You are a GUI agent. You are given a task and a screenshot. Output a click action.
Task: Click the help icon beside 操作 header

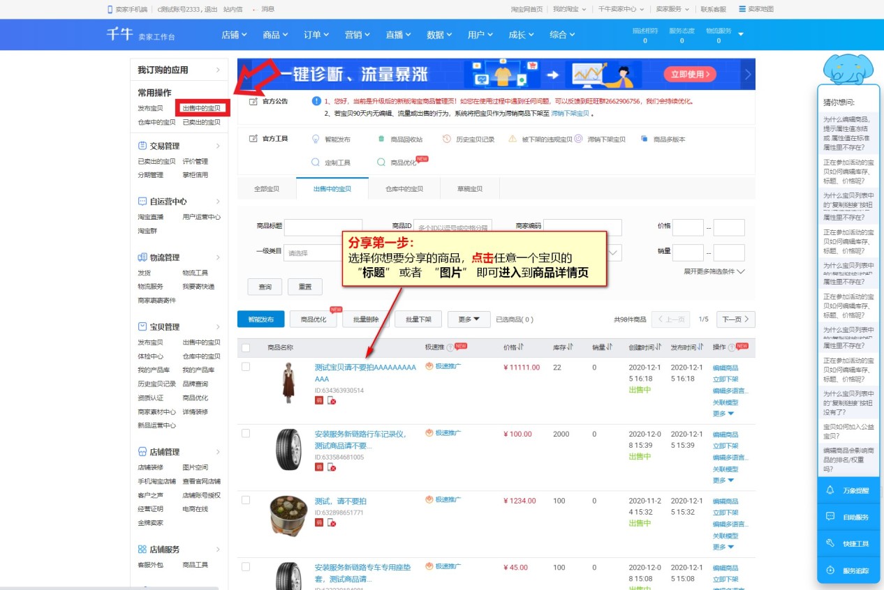731,347
